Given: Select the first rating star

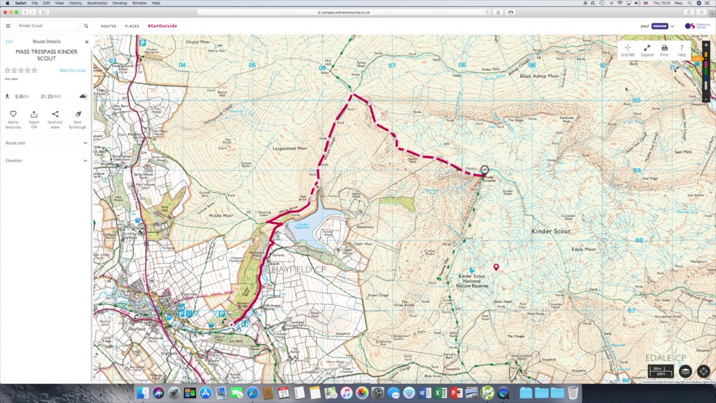Looking at the screenshot, I should [8, 71].
